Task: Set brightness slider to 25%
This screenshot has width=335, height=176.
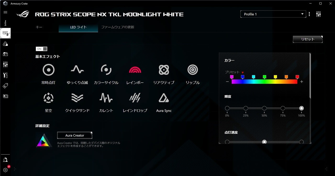Action: (246, 108)
